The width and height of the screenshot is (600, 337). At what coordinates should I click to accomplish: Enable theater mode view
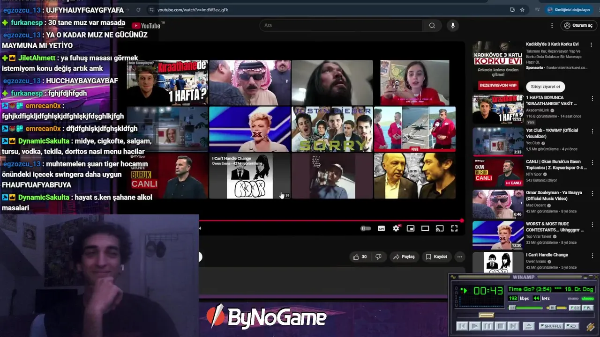click(425, 228)
